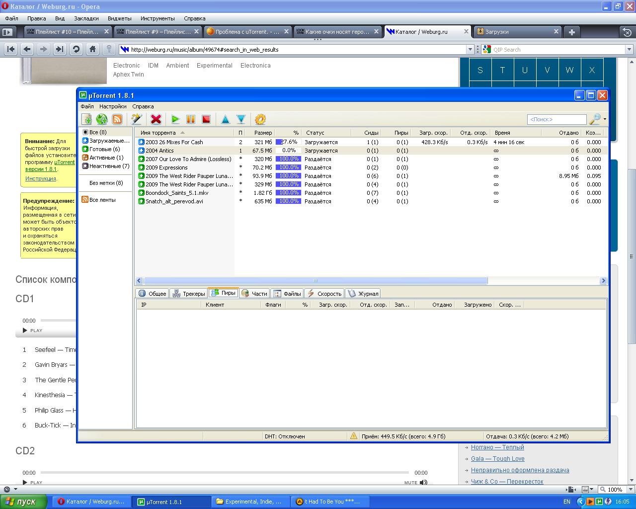Sort by Размер column header
The height and width of the screenshot is (509, 636).
point(260,133)
